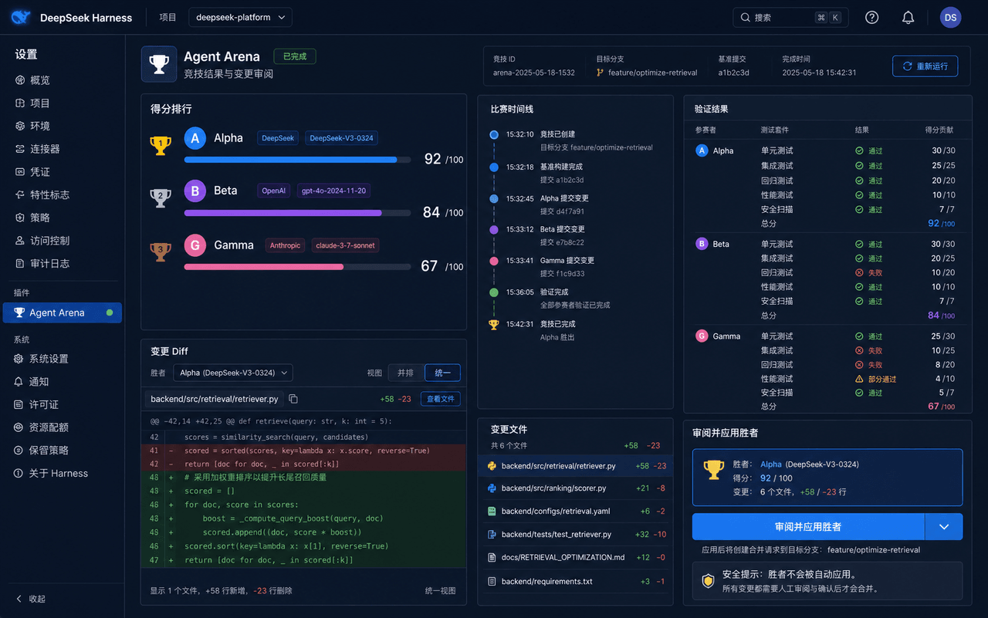Click the Alpha winner name link
This screenshot has width=988, height=618.
pos(771,464)
